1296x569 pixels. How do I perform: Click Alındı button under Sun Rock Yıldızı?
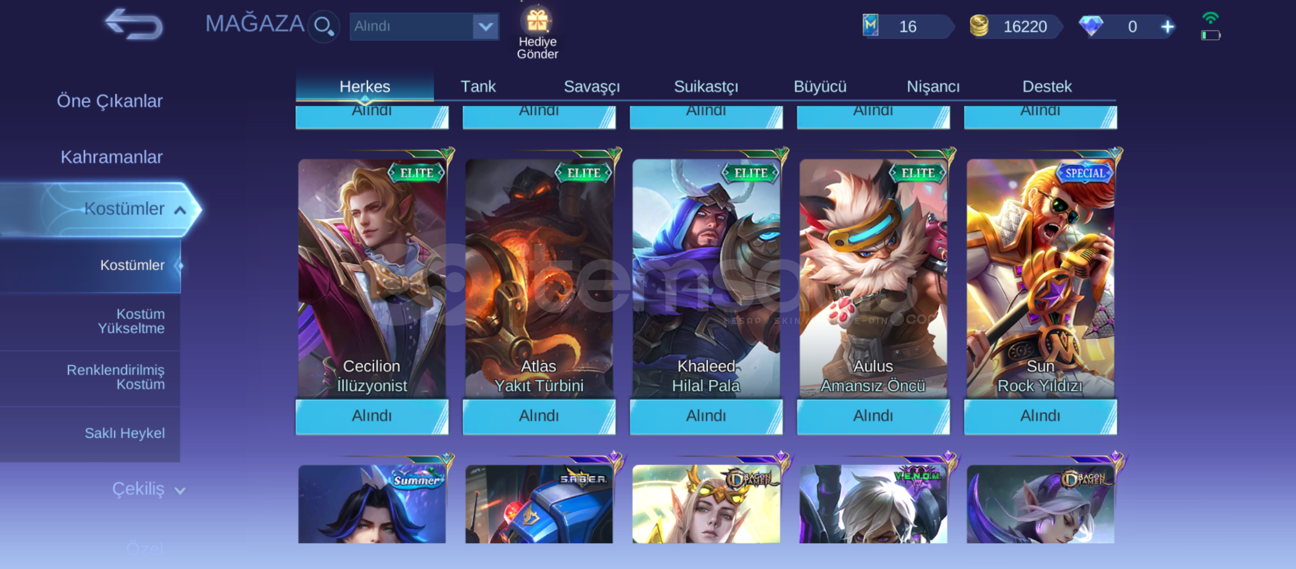pyautogui.click(x=1040, y=416)
